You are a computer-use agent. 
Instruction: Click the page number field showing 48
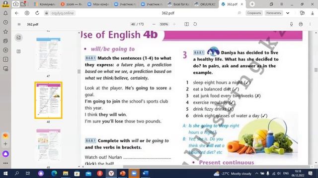click(x=133, y=24)
